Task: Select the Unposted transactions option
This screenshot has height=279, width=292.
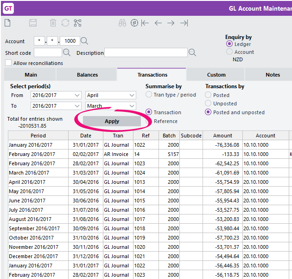Action: pyautogui.click(x=209, y=104)
